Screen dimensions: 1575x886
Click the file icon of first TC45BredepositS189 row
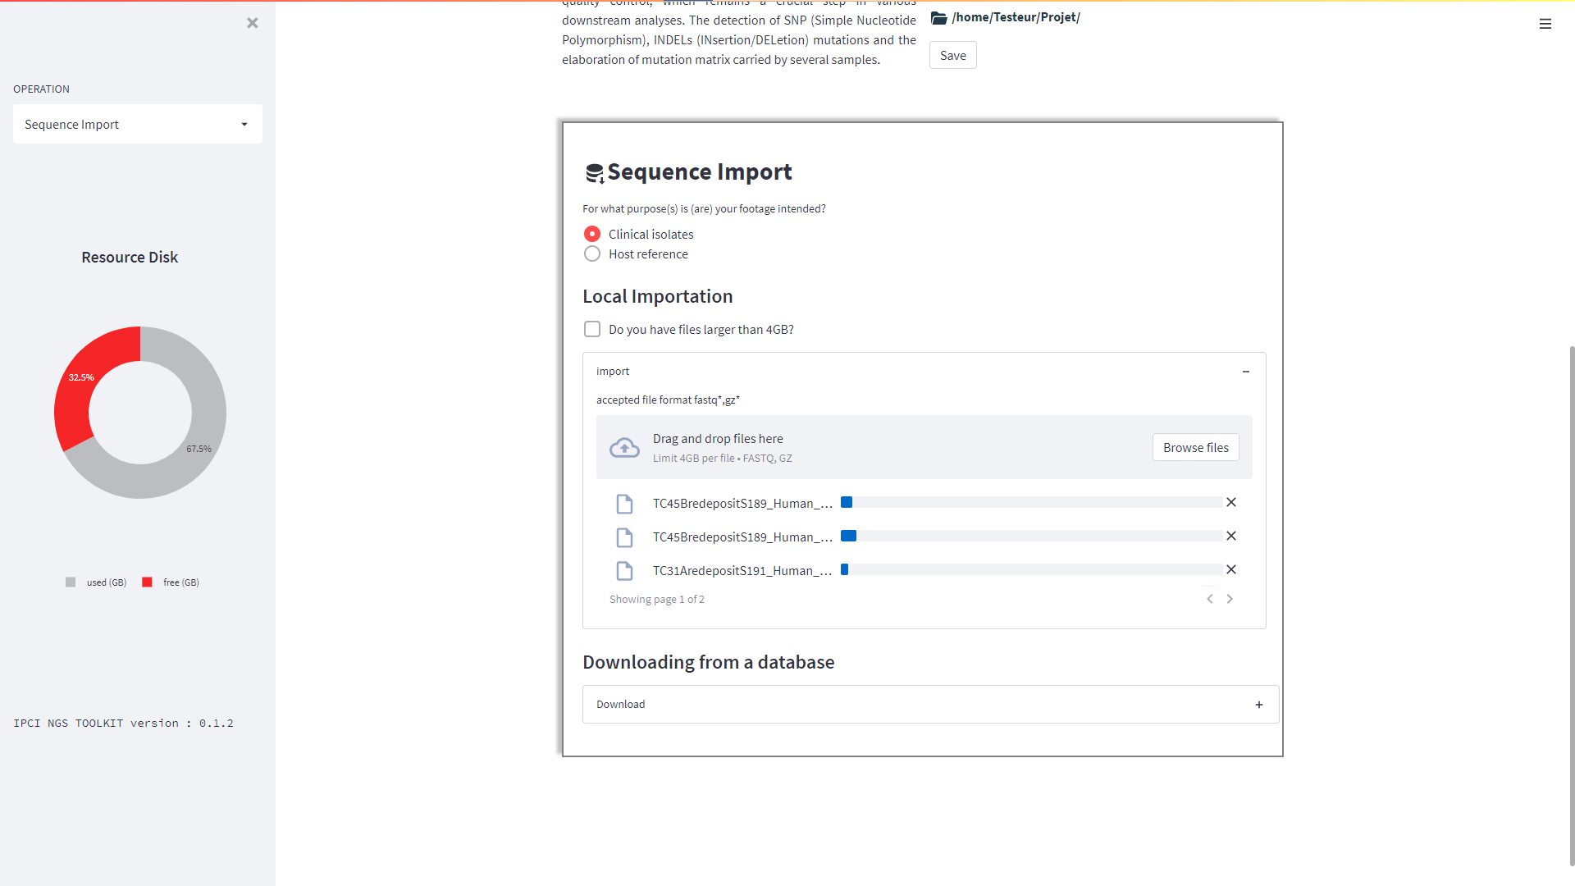(x=624, y=504)
